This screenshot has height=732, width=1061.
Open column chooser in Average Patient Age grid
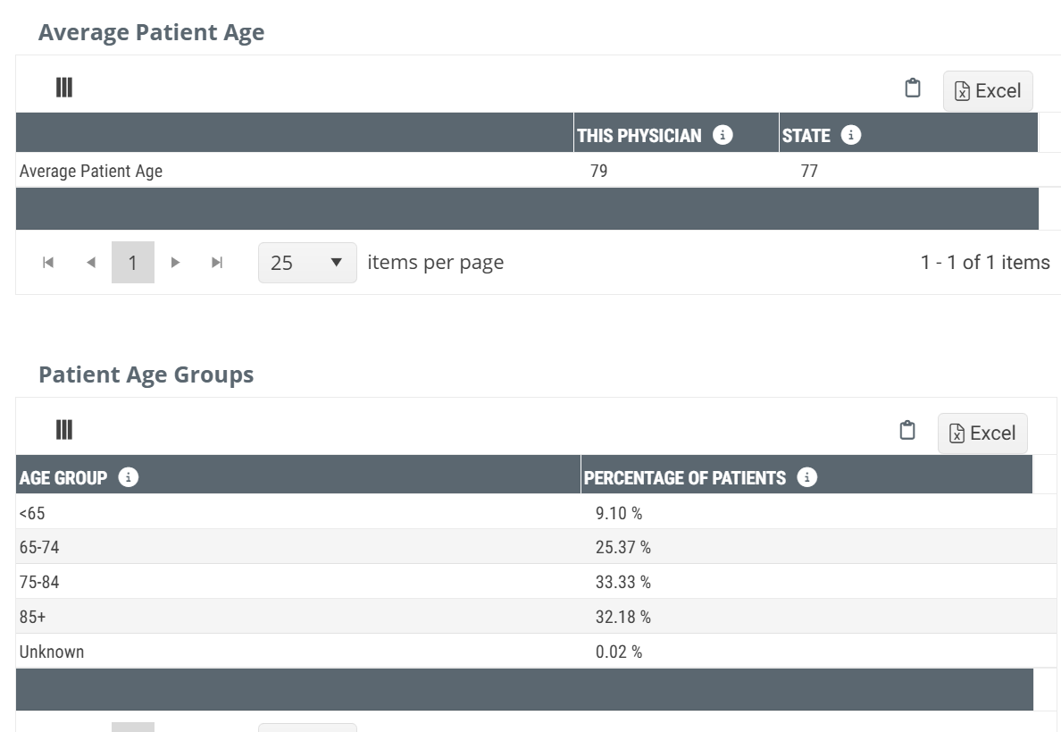click(x=64, y=88)
